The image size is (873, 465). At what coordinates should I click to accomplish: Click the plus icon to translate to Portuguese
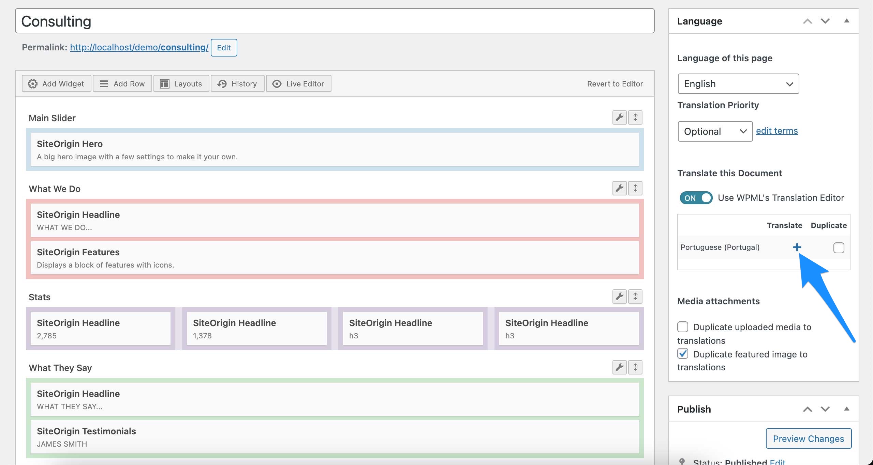coord(797,247)
